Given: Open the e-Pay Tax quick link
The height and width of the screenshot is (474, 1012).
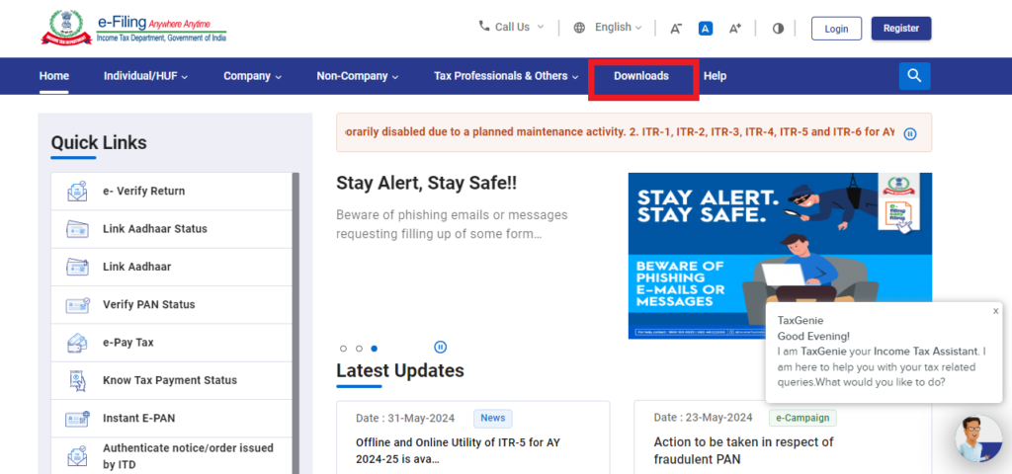Looking at the screenshot, I should [x=172, y=343].
